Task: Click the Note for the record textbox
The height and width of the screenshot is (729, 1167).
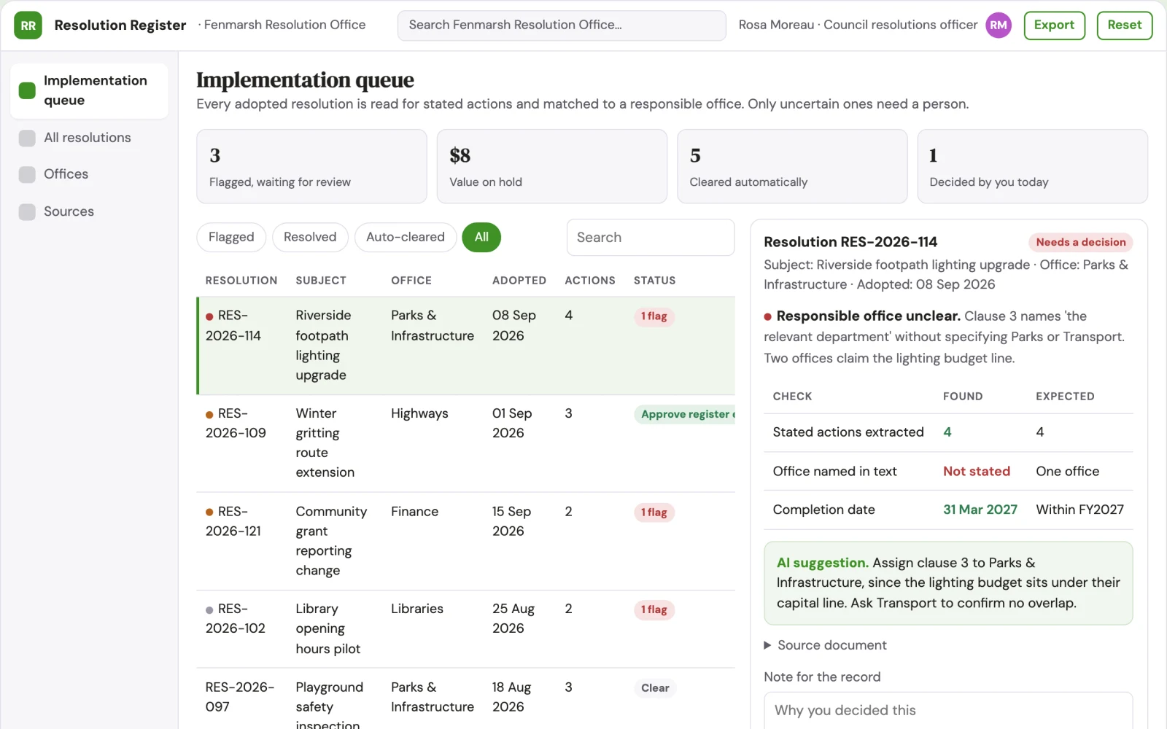Action: (x=948, y=711)
